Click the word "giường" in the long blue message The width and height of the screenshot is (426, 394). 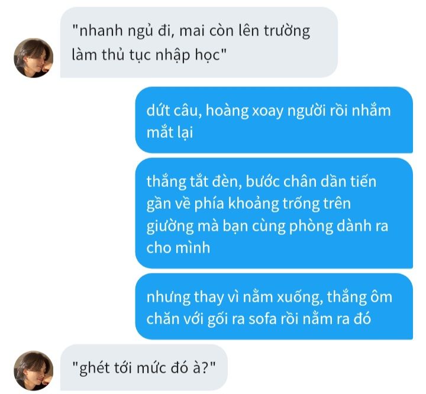[170, 227]
